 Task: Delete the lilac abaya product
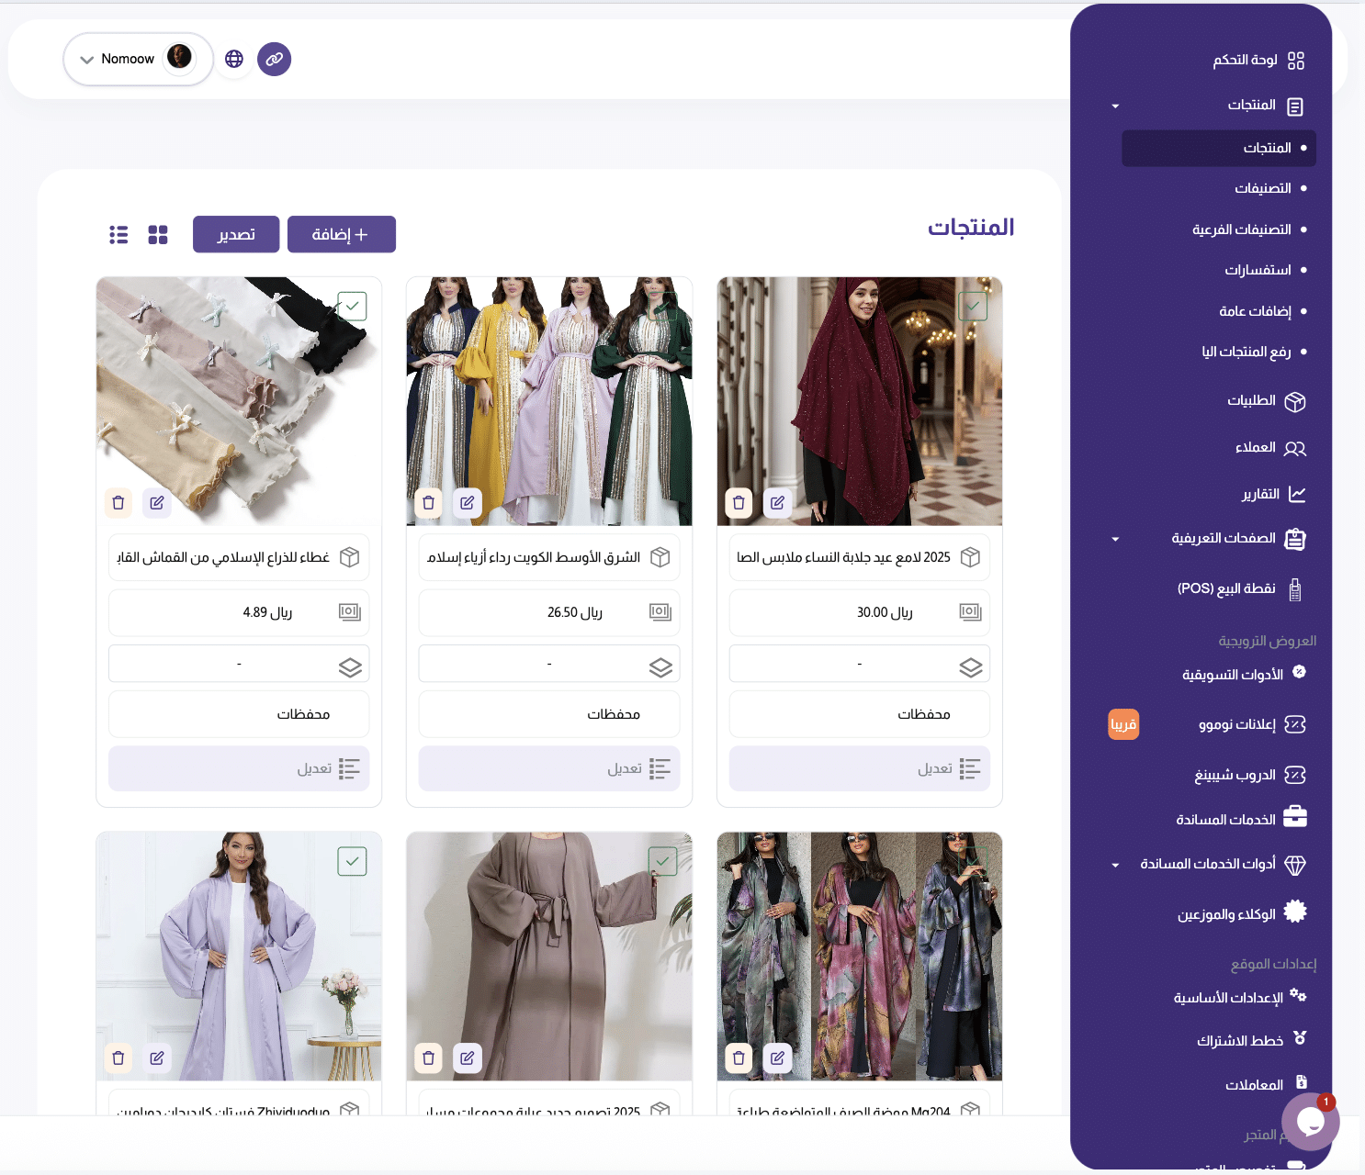pos(118,1058)
